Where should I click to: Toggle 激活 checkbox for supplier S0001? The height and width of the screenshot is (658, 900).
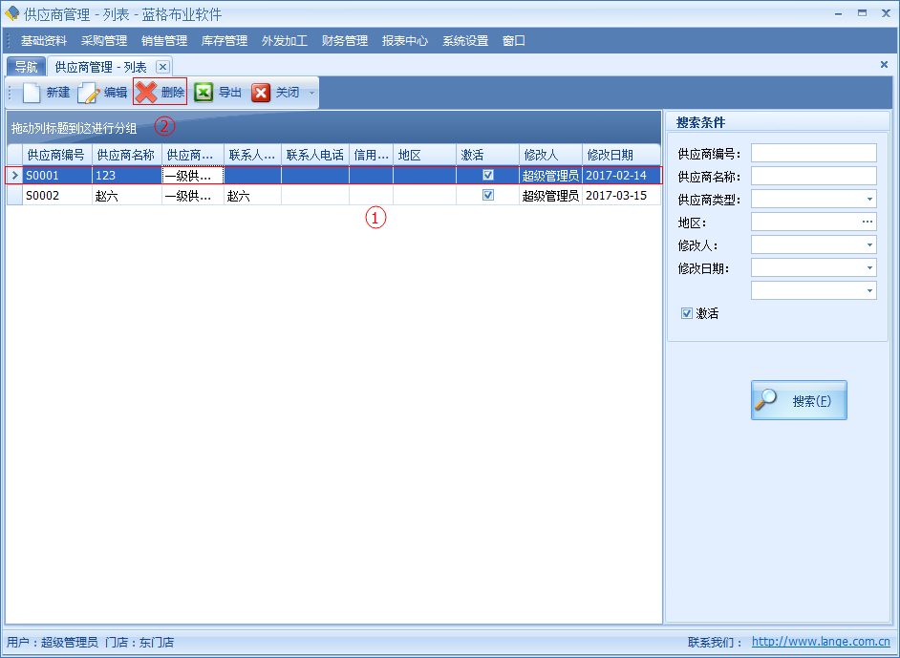(488, 175)
